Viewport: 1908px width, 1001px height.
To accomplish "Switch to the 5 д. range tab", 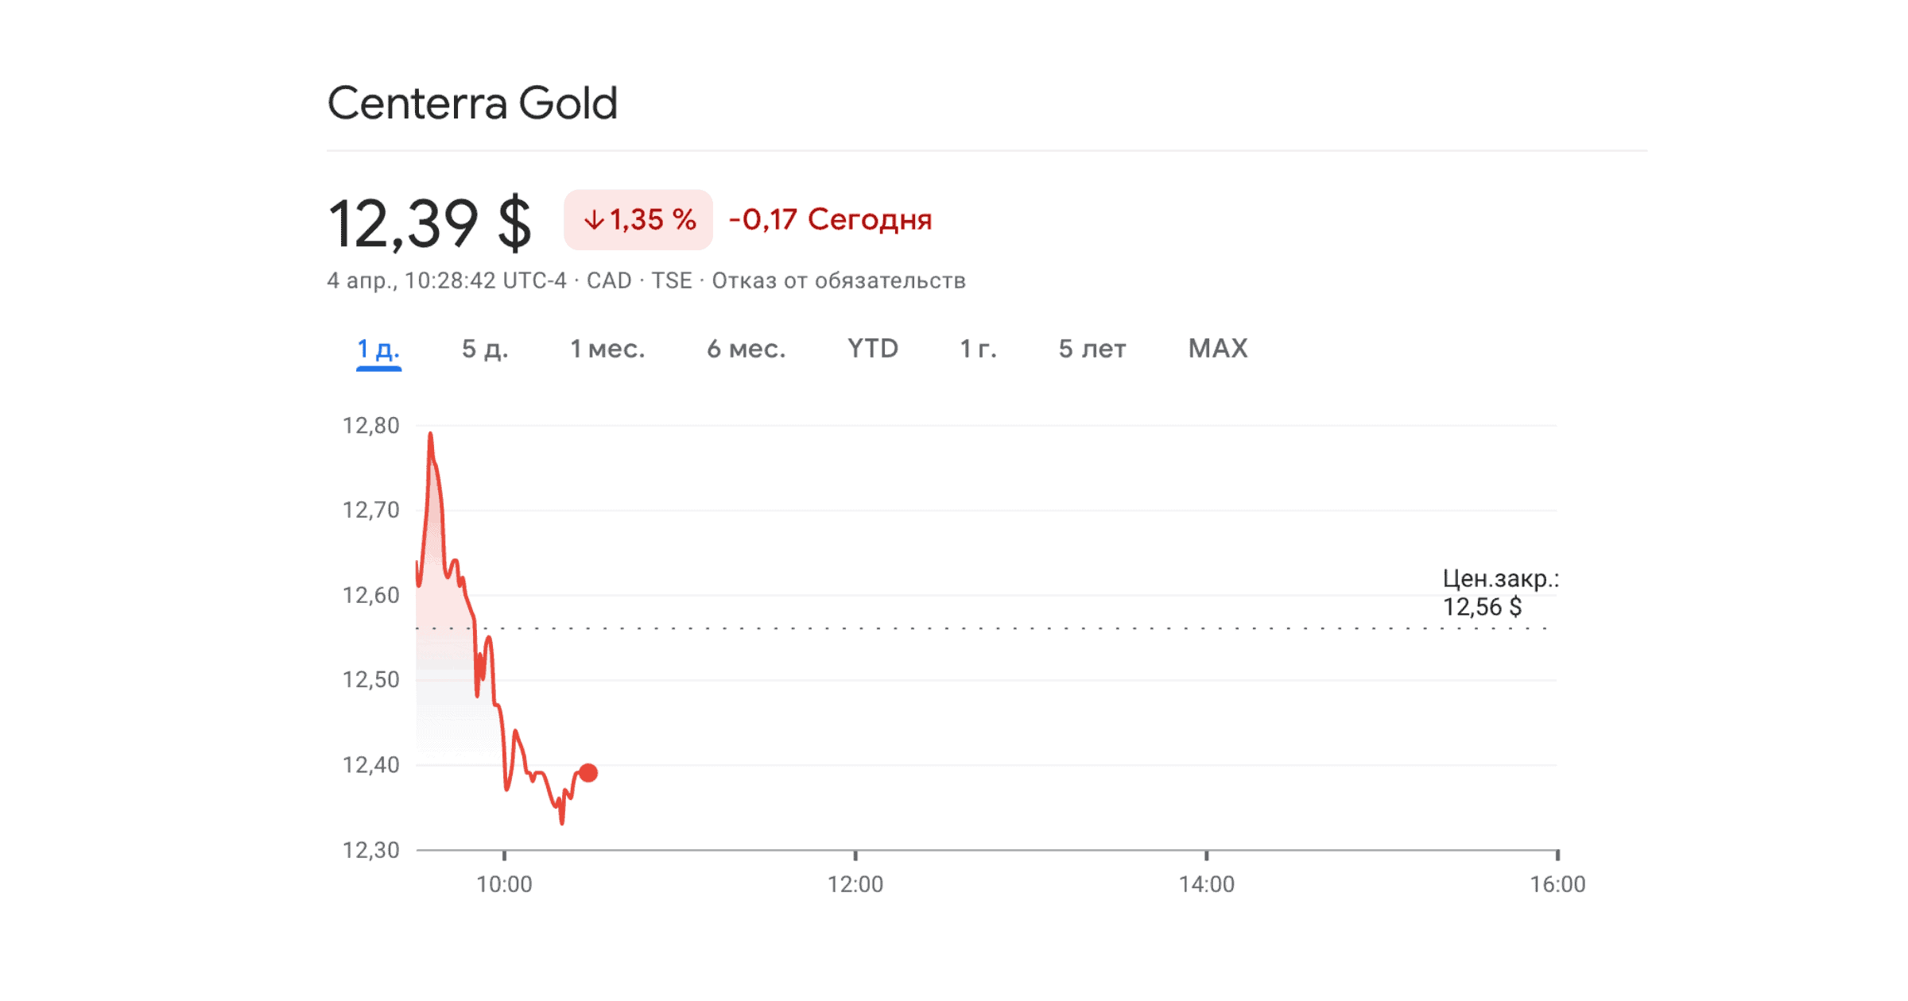I will point(485,349).
